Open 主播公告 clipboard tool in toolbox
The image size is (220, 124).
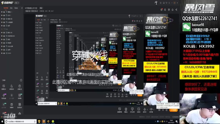(20, 87)
